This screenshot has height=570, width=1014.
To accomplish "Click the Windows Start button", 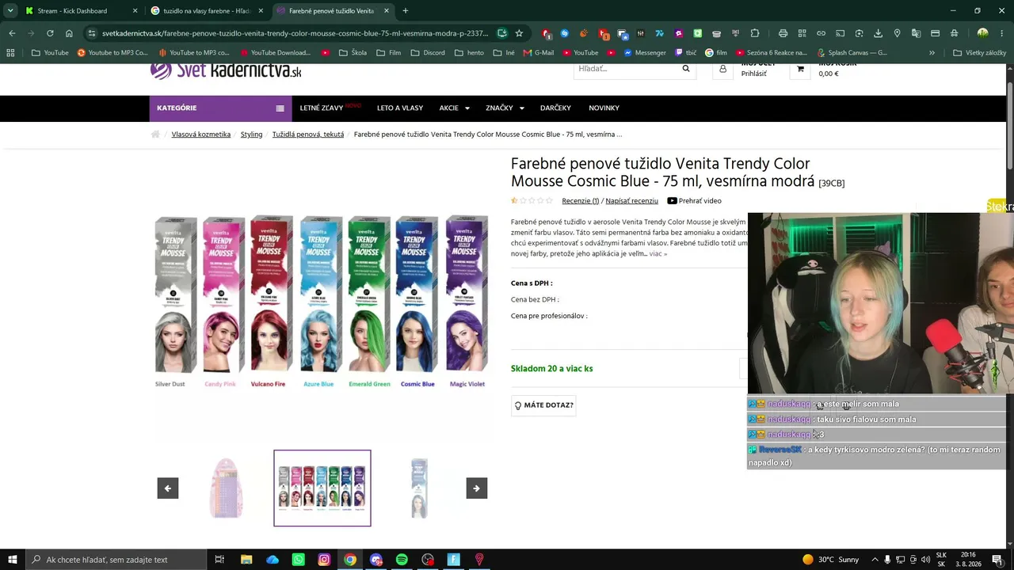I will click(x=13, y=560).
